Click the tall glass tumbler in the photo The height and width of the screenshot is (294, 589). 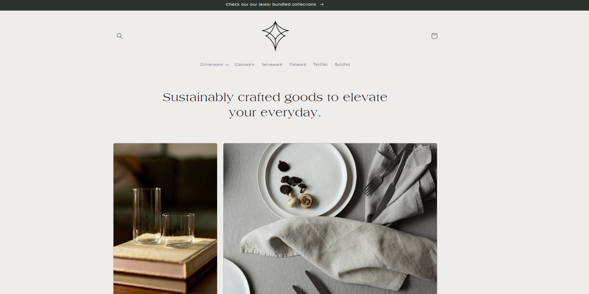[147, 216]
